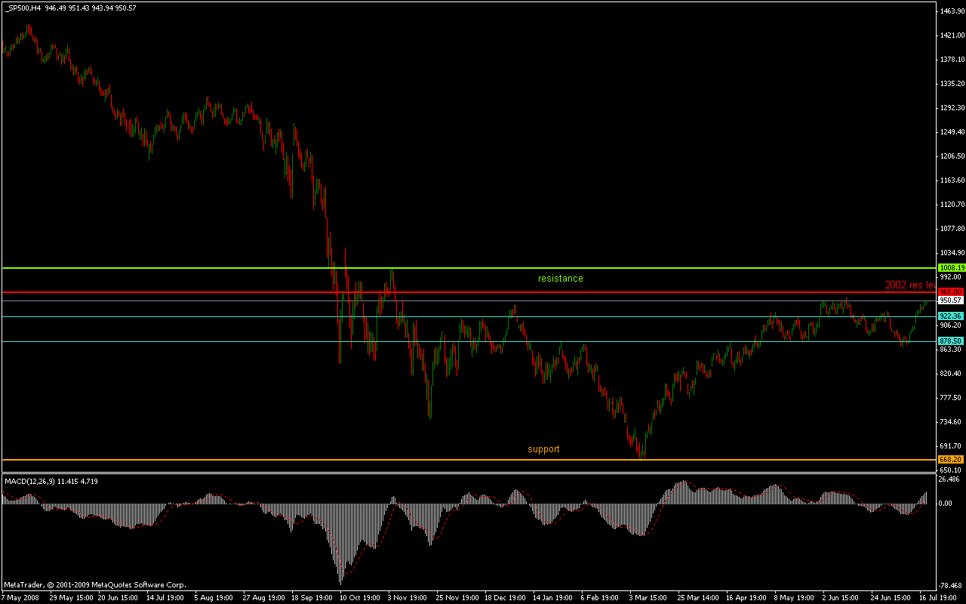Click the current price 950.57 tag

950,300
